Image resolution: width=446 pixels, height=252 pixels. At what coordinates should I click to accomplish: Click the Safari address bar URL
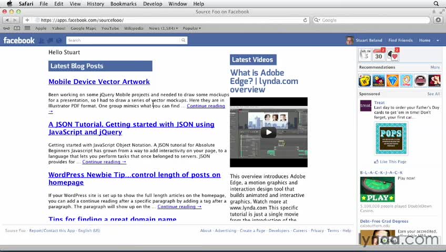coord(82,20)
